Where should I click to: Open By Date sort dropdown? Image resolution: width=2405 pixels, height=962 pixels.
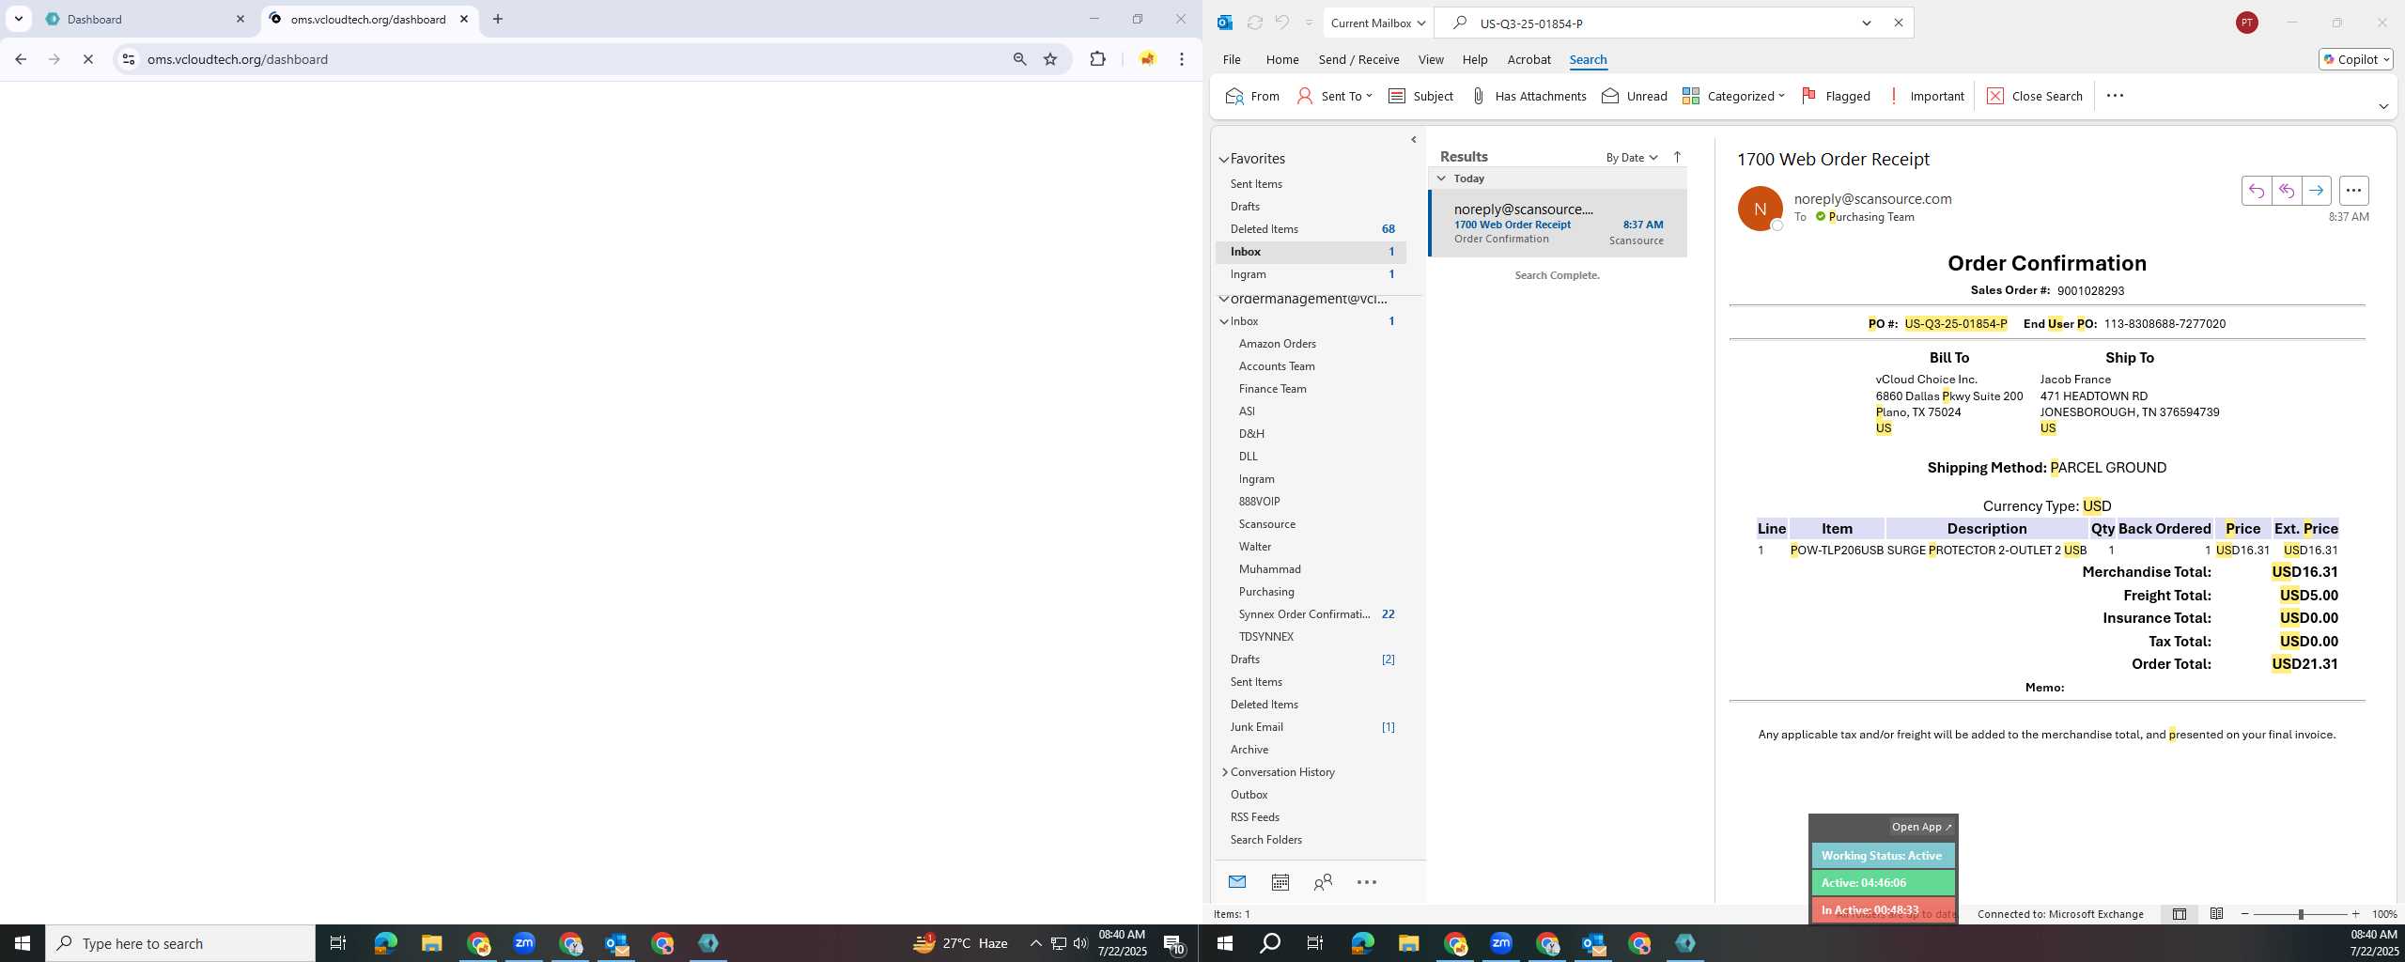click(x=1632, y=157)
